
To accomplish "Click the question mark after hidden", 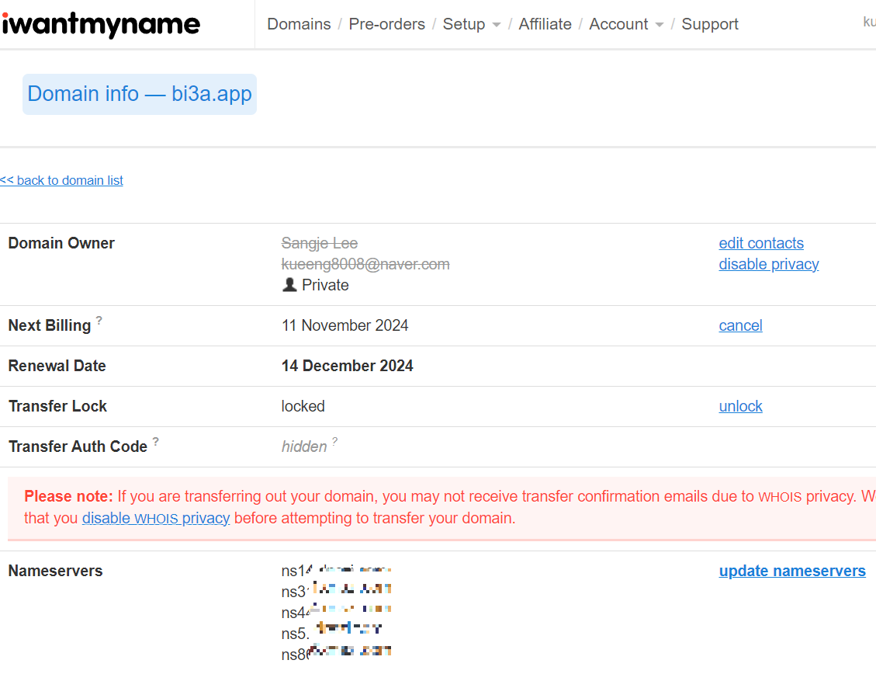I will 334,442.
